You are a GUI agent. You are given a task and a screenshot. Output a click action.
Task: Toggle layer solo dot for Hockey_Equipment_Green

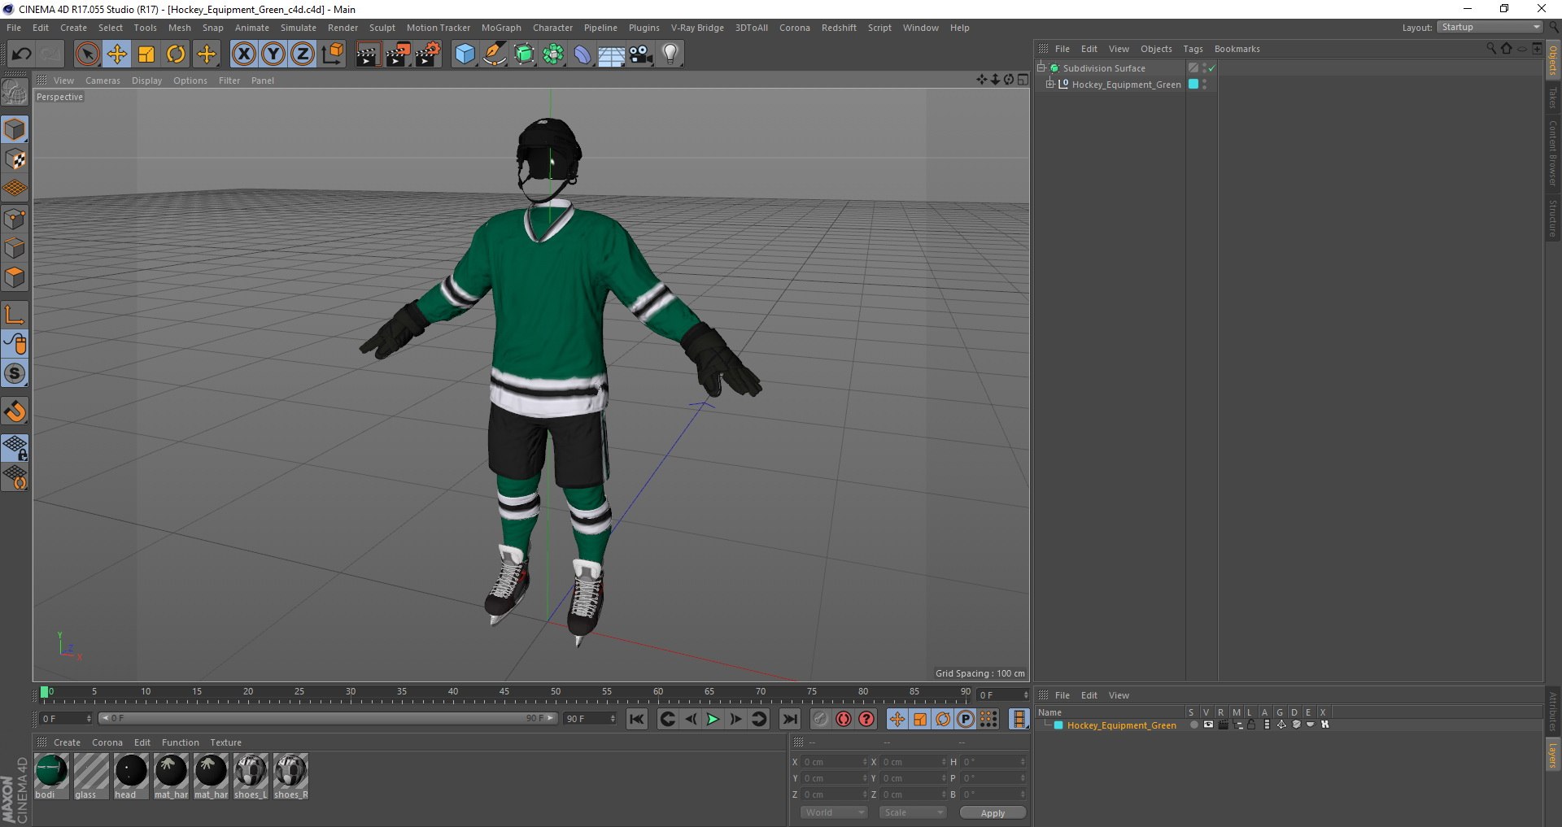tap(1193, 725)
